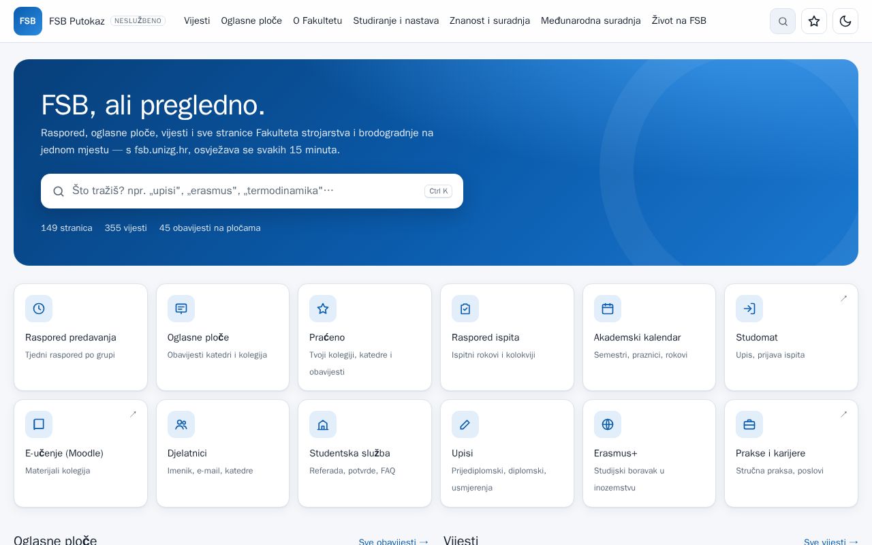This screenshot has height=545, width=872.
Task: Open favorites with the star icon
Action: pyautogui.click(x=814, y=21)
